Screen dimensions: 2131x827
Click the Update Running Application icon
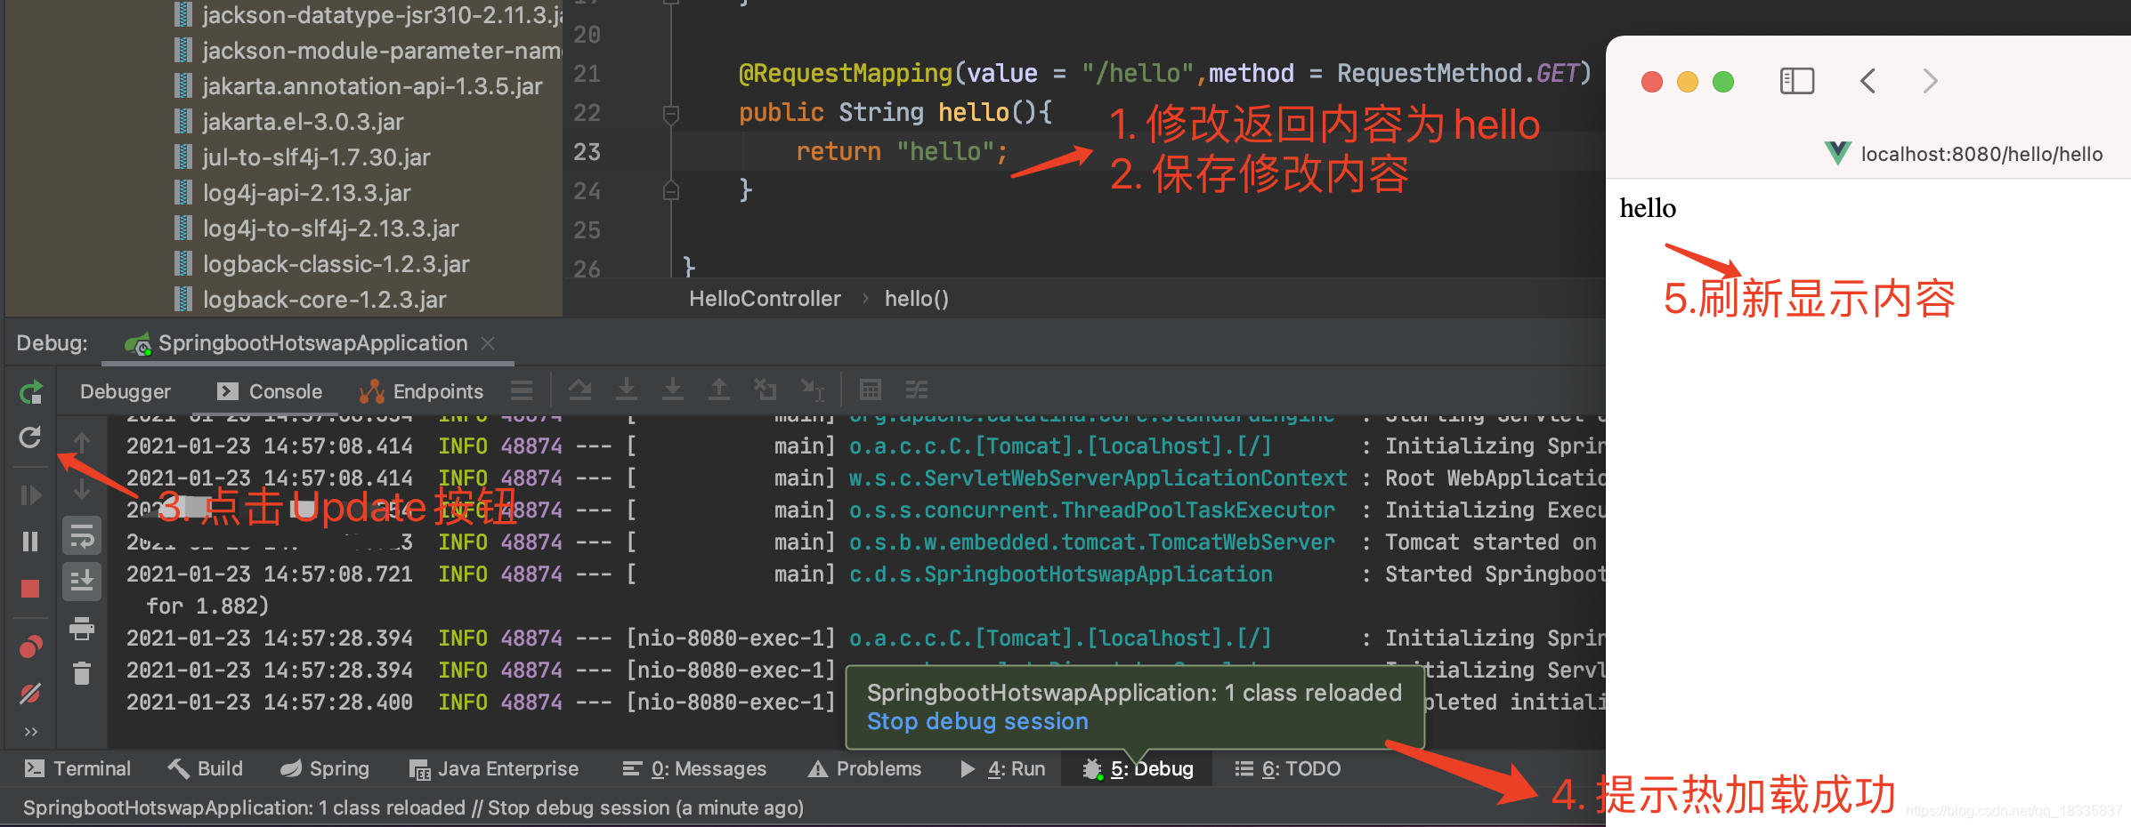point(30,437)
